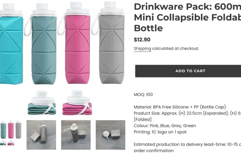
Task: Click the Printing 1C logo line
Action: click(x=160, y=132)
